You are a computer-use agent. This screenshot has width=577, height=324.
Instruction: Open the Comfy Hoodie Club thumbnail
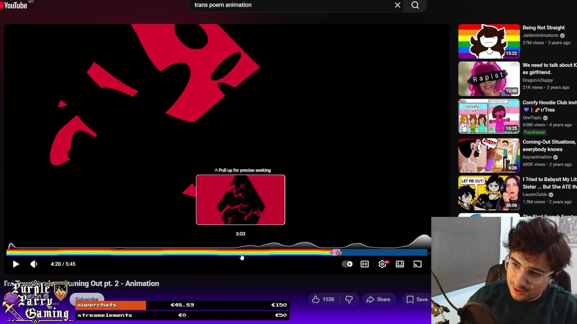coord(489,117)
